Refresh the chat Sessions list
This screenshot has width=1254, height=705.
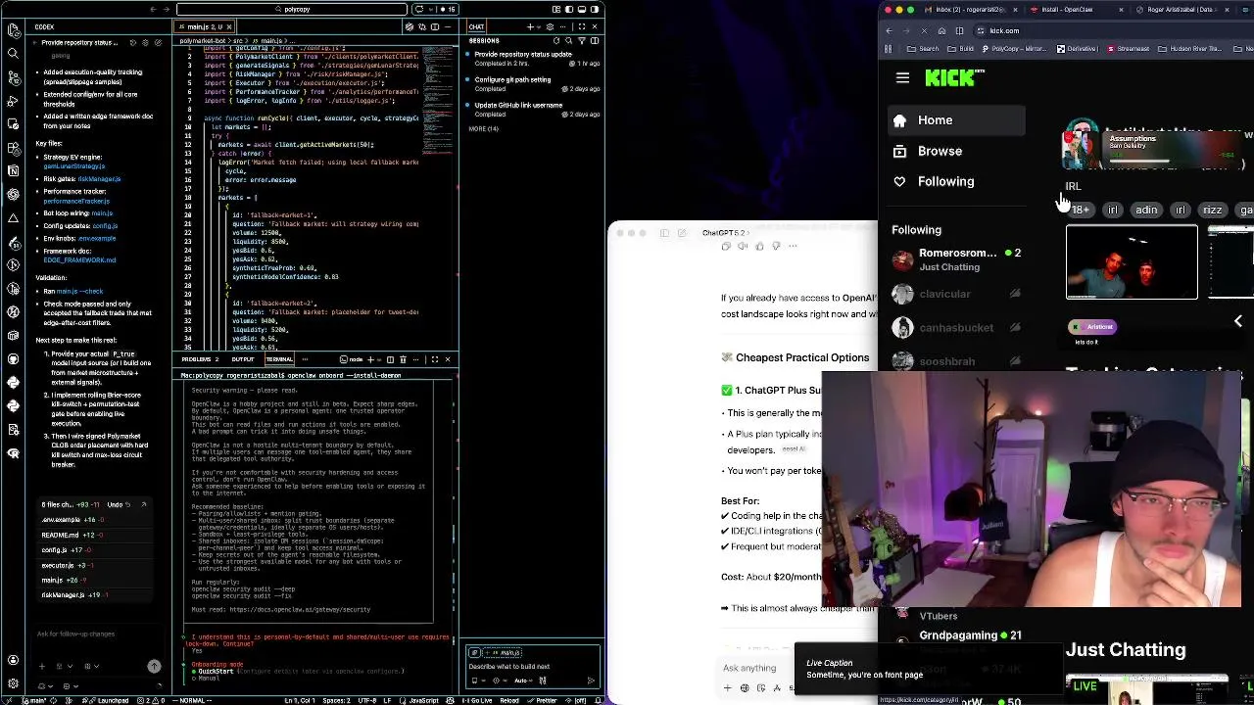pyautogui.click(x=556, y=41)
